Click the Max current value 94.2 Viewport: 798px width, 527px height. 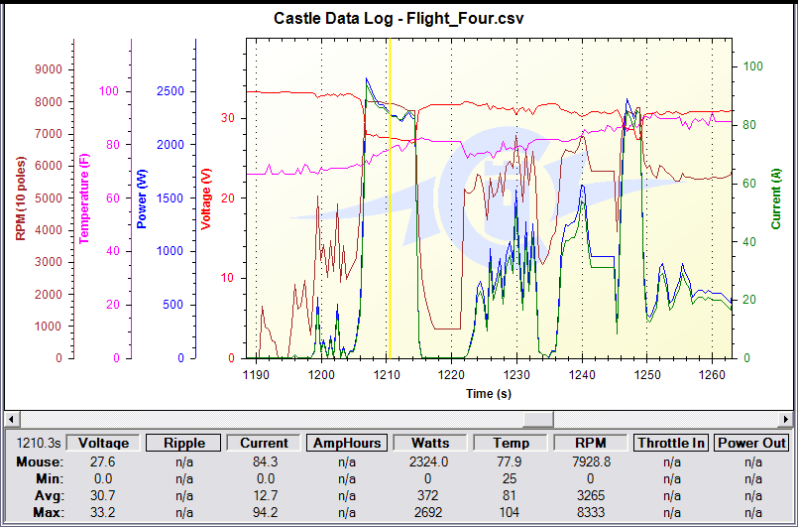(265, 512)
